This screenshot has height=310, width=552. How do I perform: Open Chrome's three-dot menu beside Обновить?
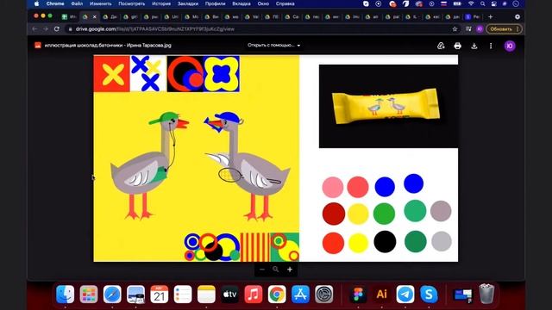pos(517,28)
